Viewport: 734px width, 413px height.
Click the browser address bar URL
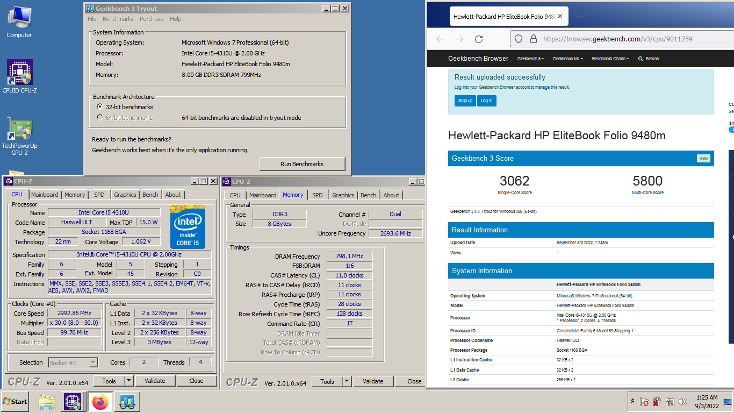tap(617, 39)
